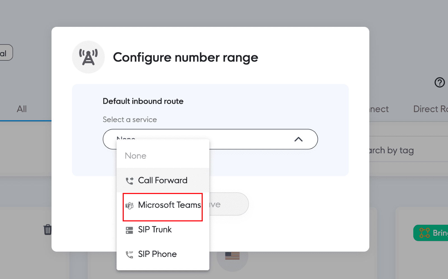Open the help question mark icon

point(440,82)
